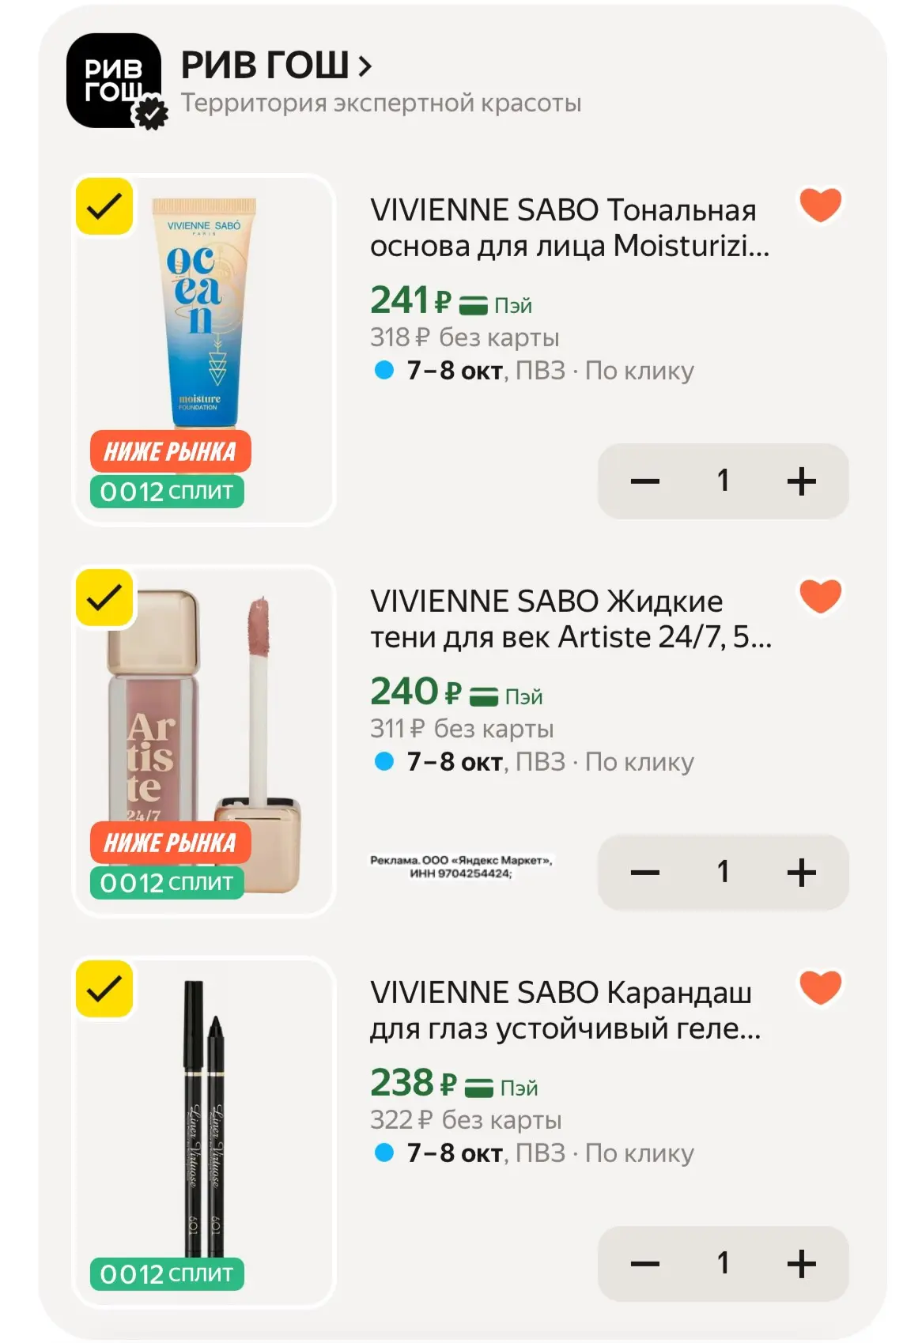
Task: Unfavorite the Карандаш для глаз heart
Action: [x=821, y=987]
